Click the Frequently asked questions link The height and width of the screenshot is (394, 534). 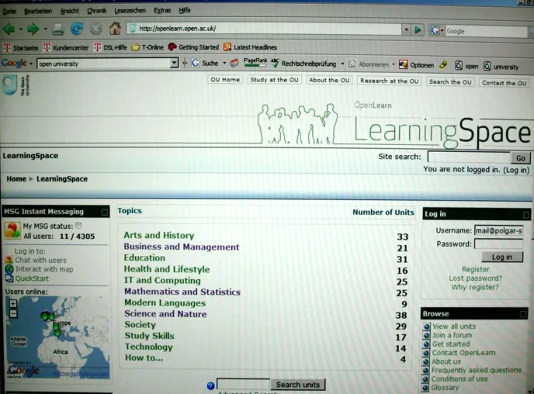tap(477, 370)
